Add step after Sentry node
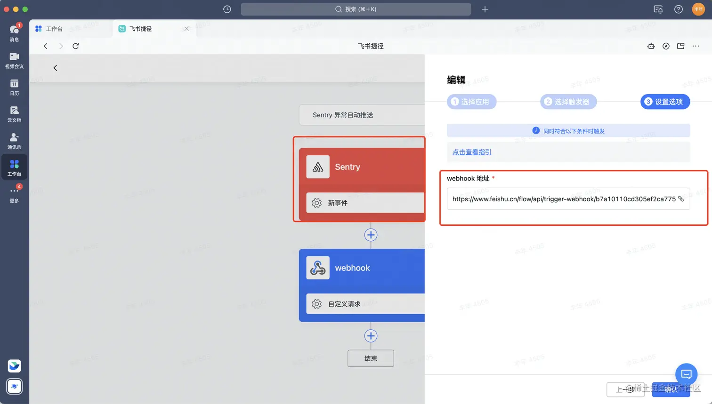This screenshot has height=404, width=712. coord(371,235)
